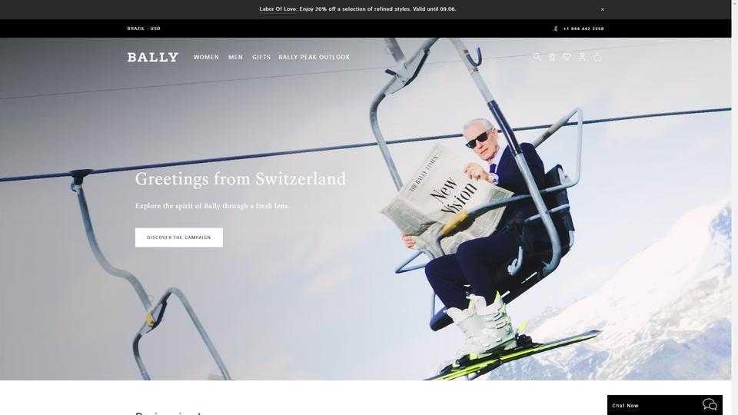Open the store locator pin icon

[552, 57]
